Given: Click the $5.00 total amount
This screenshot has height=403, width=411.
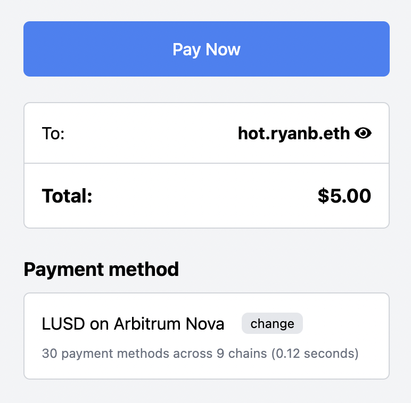Looking at the screenshot, I should 344,196.
